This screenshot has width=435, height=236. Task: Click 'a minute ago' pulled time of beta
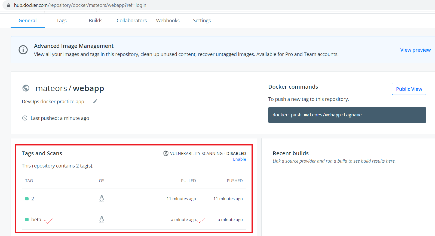coord(183,220)
